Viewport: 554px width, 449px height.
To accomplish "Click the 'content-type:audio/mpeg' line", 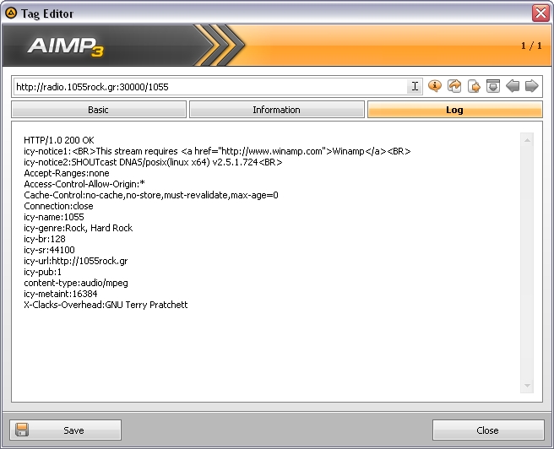I will 76,283.
